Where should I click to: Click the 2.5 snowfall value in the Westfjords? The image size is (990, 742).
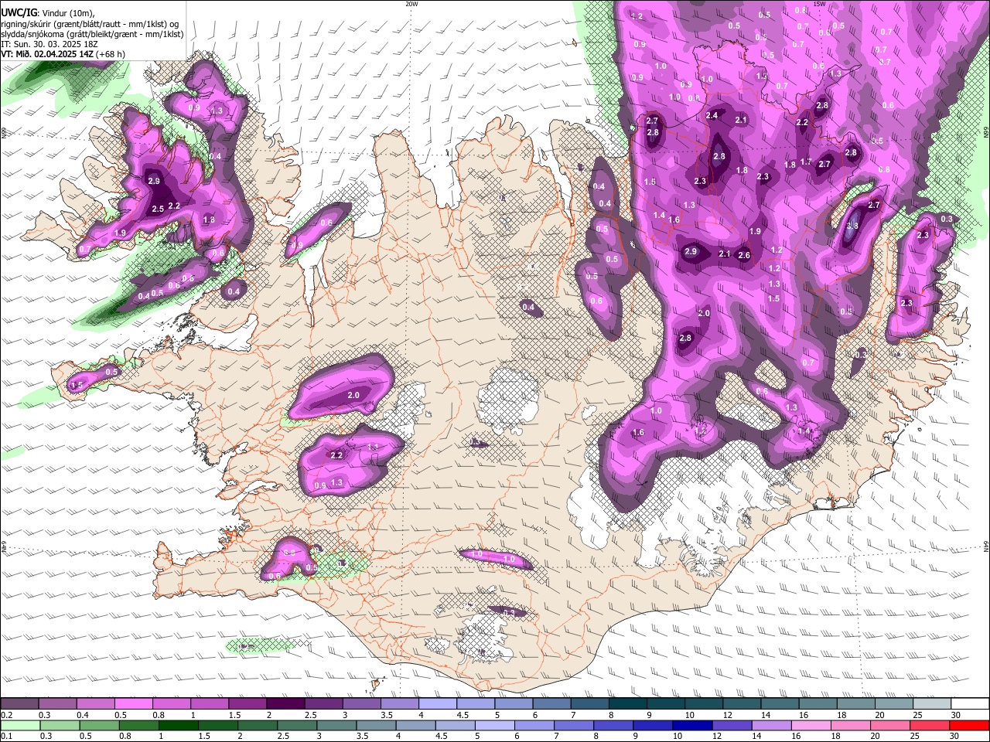tap(158, 209)
